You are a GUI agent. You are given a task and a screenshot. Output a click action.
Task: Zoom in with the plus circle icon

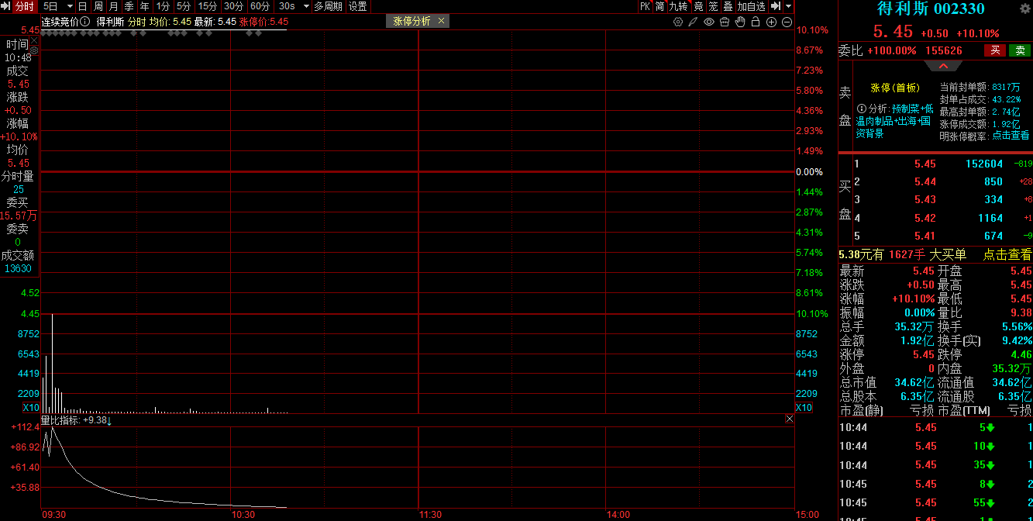pos(771,22)
